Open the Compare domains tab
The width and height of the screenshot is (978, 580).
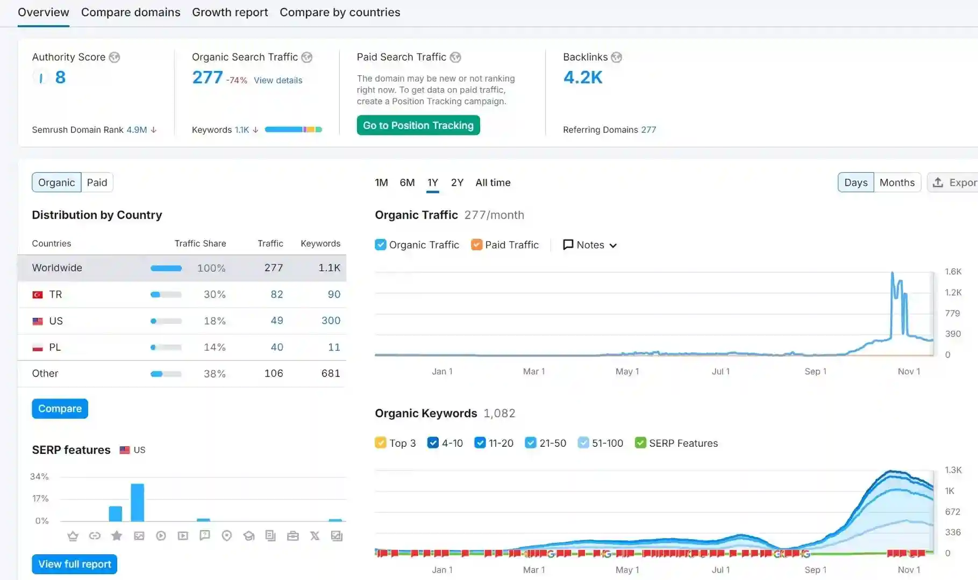coord(131,12)
